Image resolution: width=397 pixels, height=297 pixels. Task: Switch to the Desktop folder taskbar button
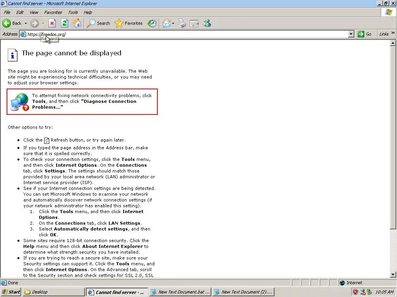pos(54,292)
